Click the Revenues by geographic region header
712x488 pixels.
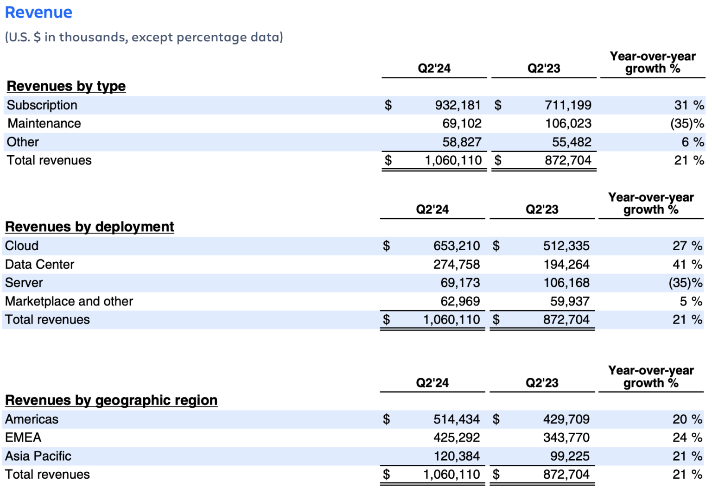pos(111,400)
